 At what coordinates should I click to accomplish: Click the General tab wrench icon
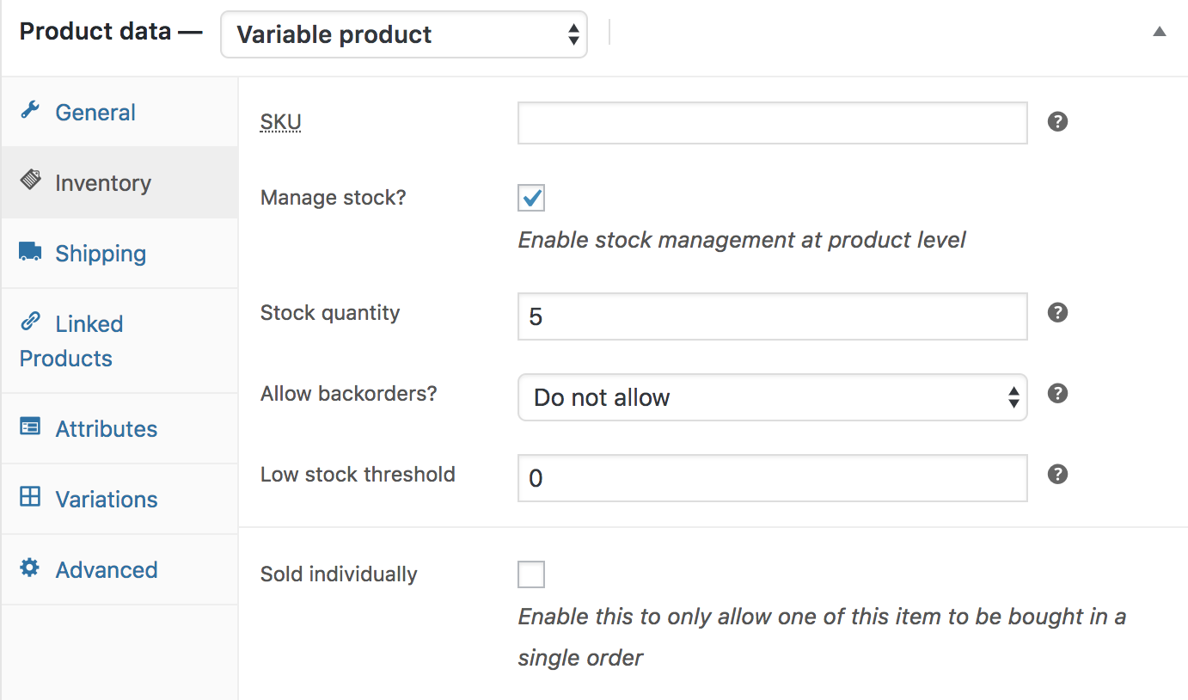point(30,110)
